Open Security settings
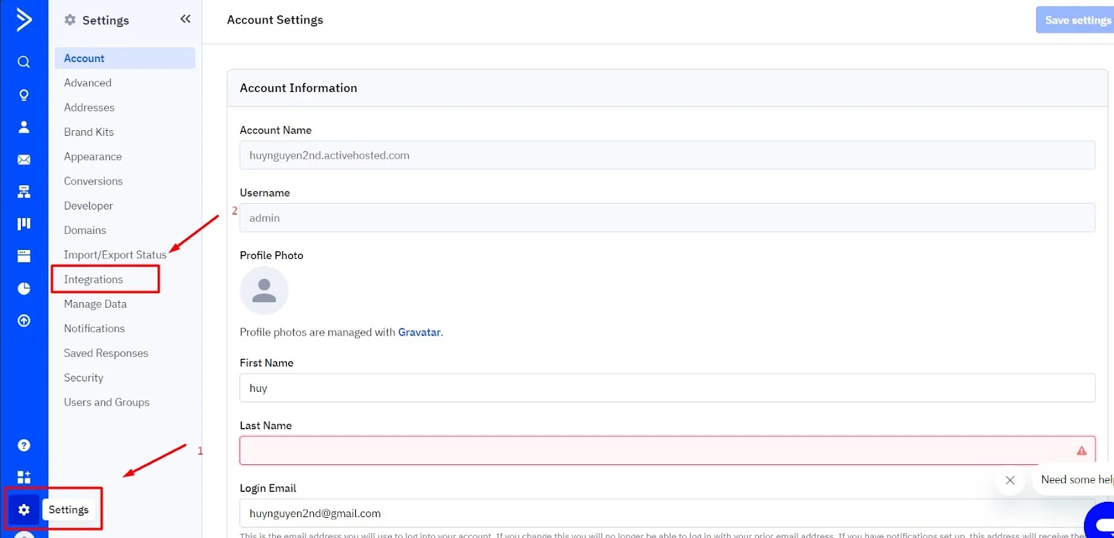This screenshot has height=538, width=1114. point(84,378)
